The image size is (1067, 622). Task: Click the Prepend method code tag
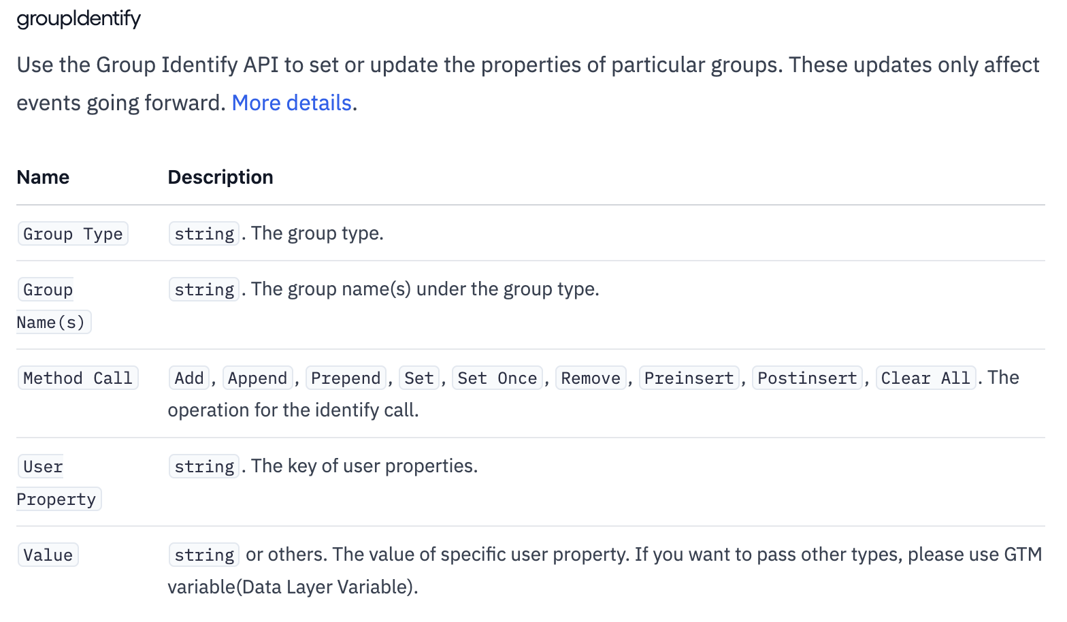click(x=346, y=378)
